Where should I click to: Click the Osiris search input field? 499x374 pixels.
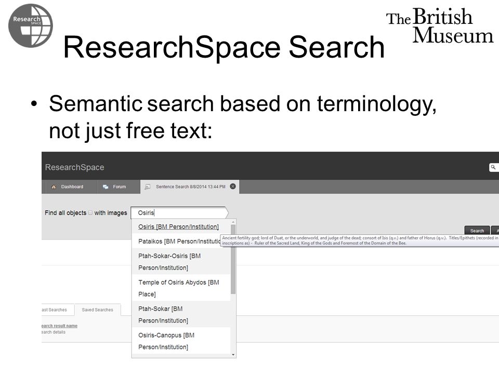click(x=180, y=213)
